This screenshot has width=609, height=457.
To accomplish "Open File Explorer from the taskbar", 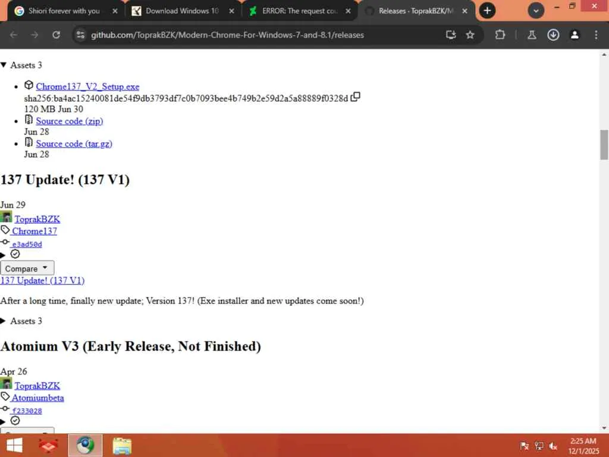I will (122, 446).
